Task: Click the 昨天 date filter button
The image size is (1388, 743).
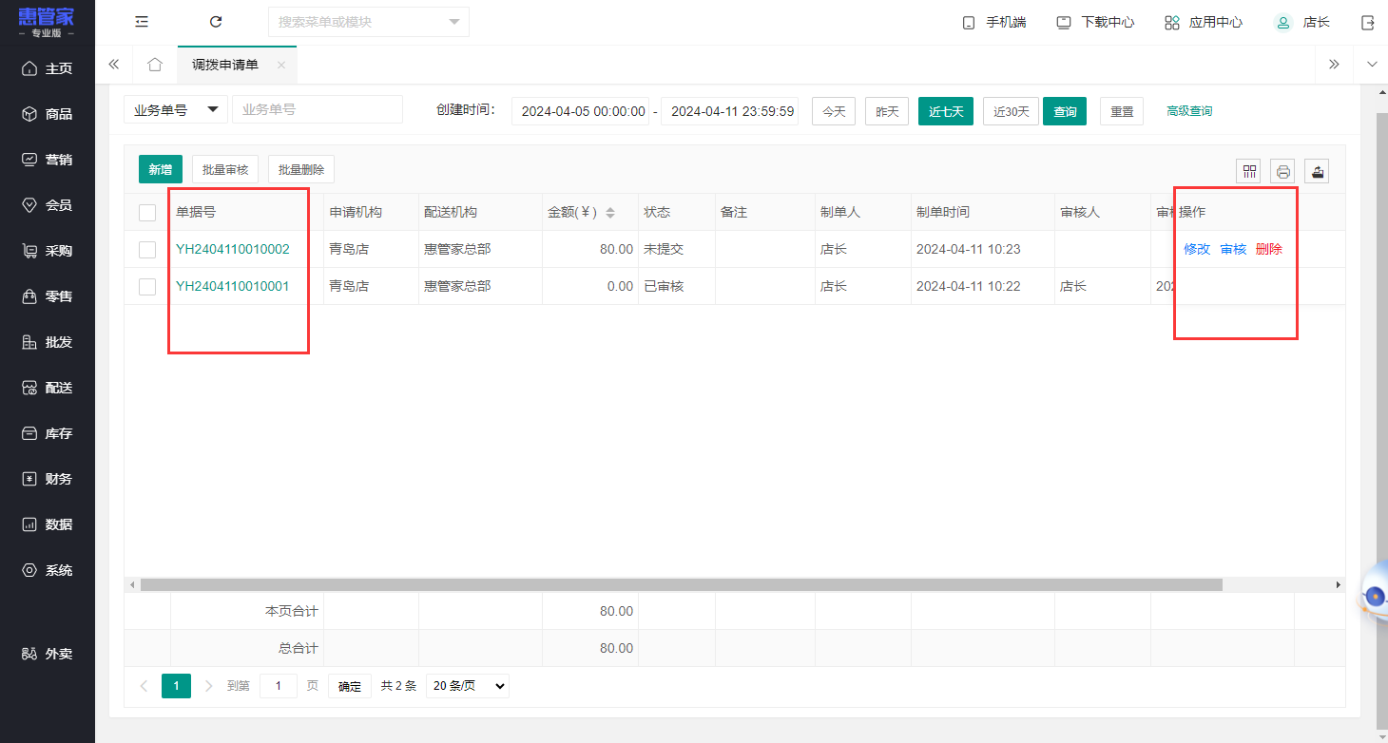Action: pyautogui.click(x=887, y=111)
